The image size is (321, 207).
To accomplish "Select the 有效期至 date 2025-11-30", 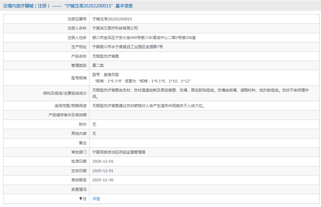I will point(103,180).
